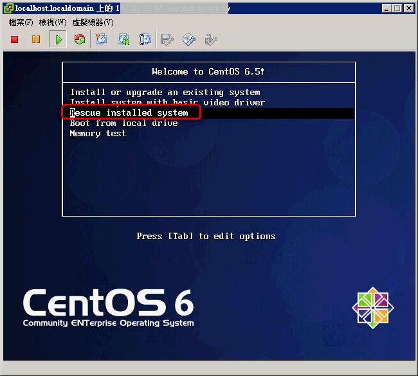Select 'Rescue installed system' entry
The height and width of the screenshot is (376, 418).
pos(212,113)
